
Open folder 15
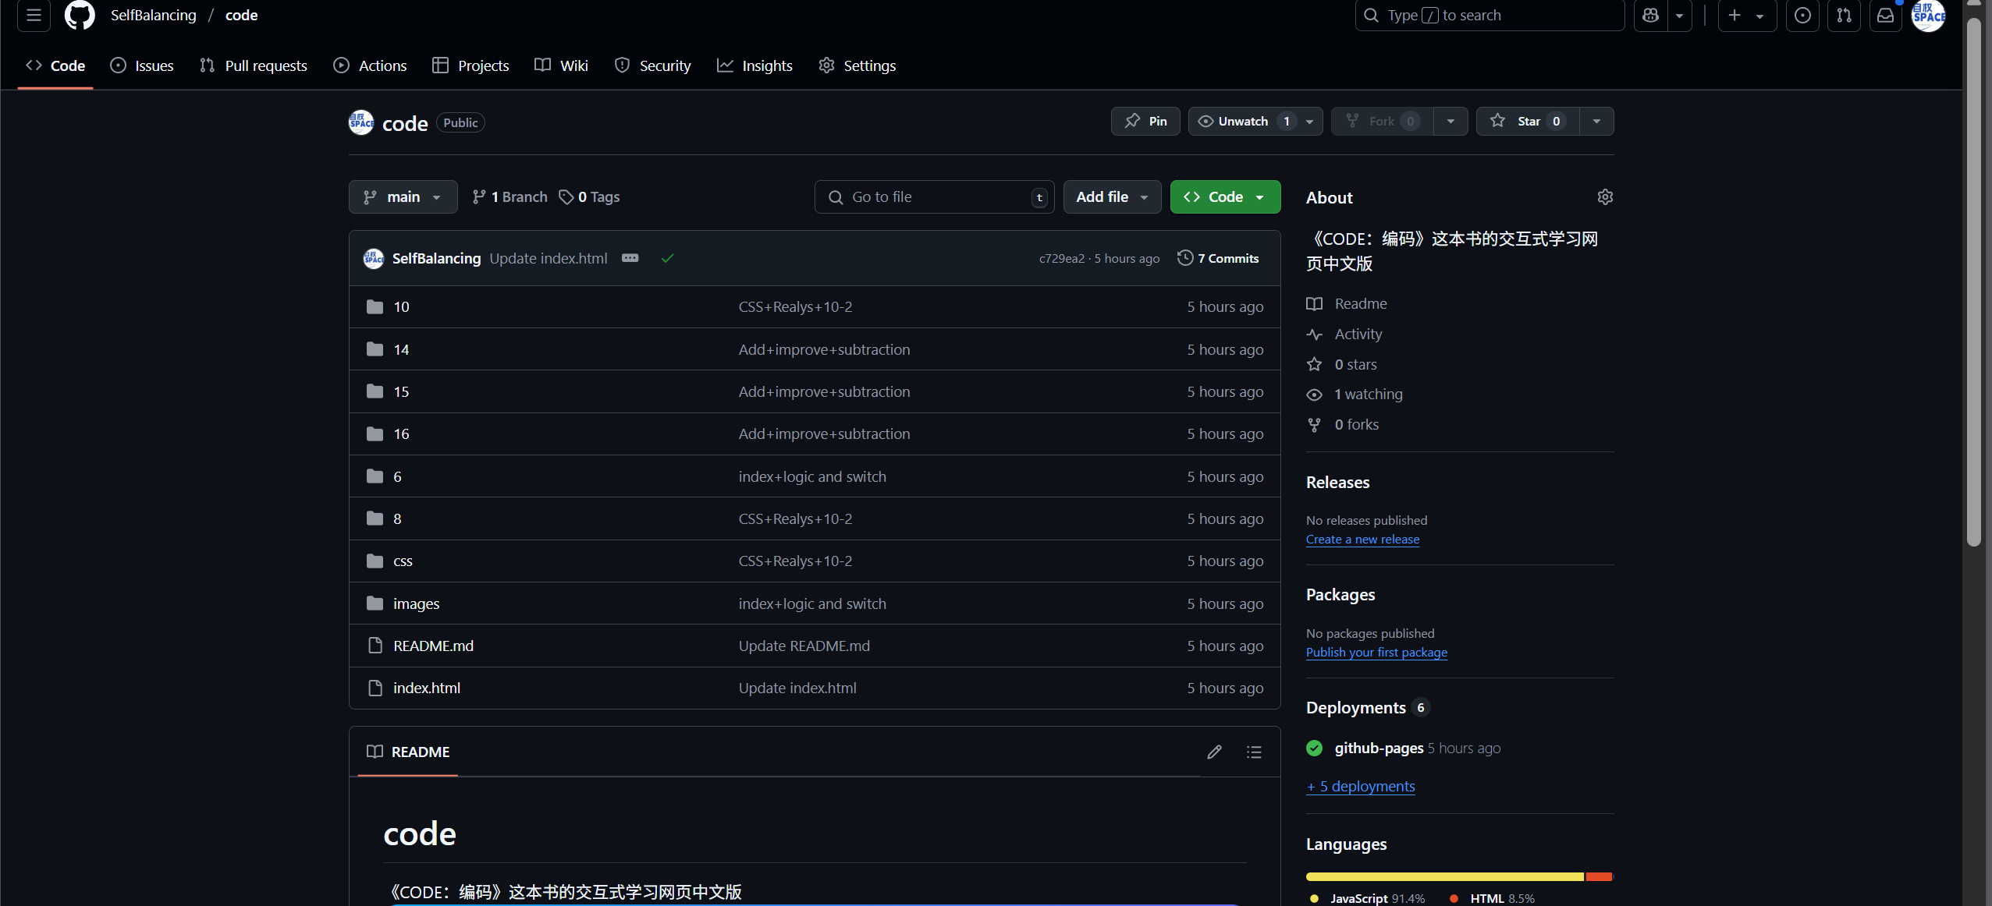click(401, 391)
